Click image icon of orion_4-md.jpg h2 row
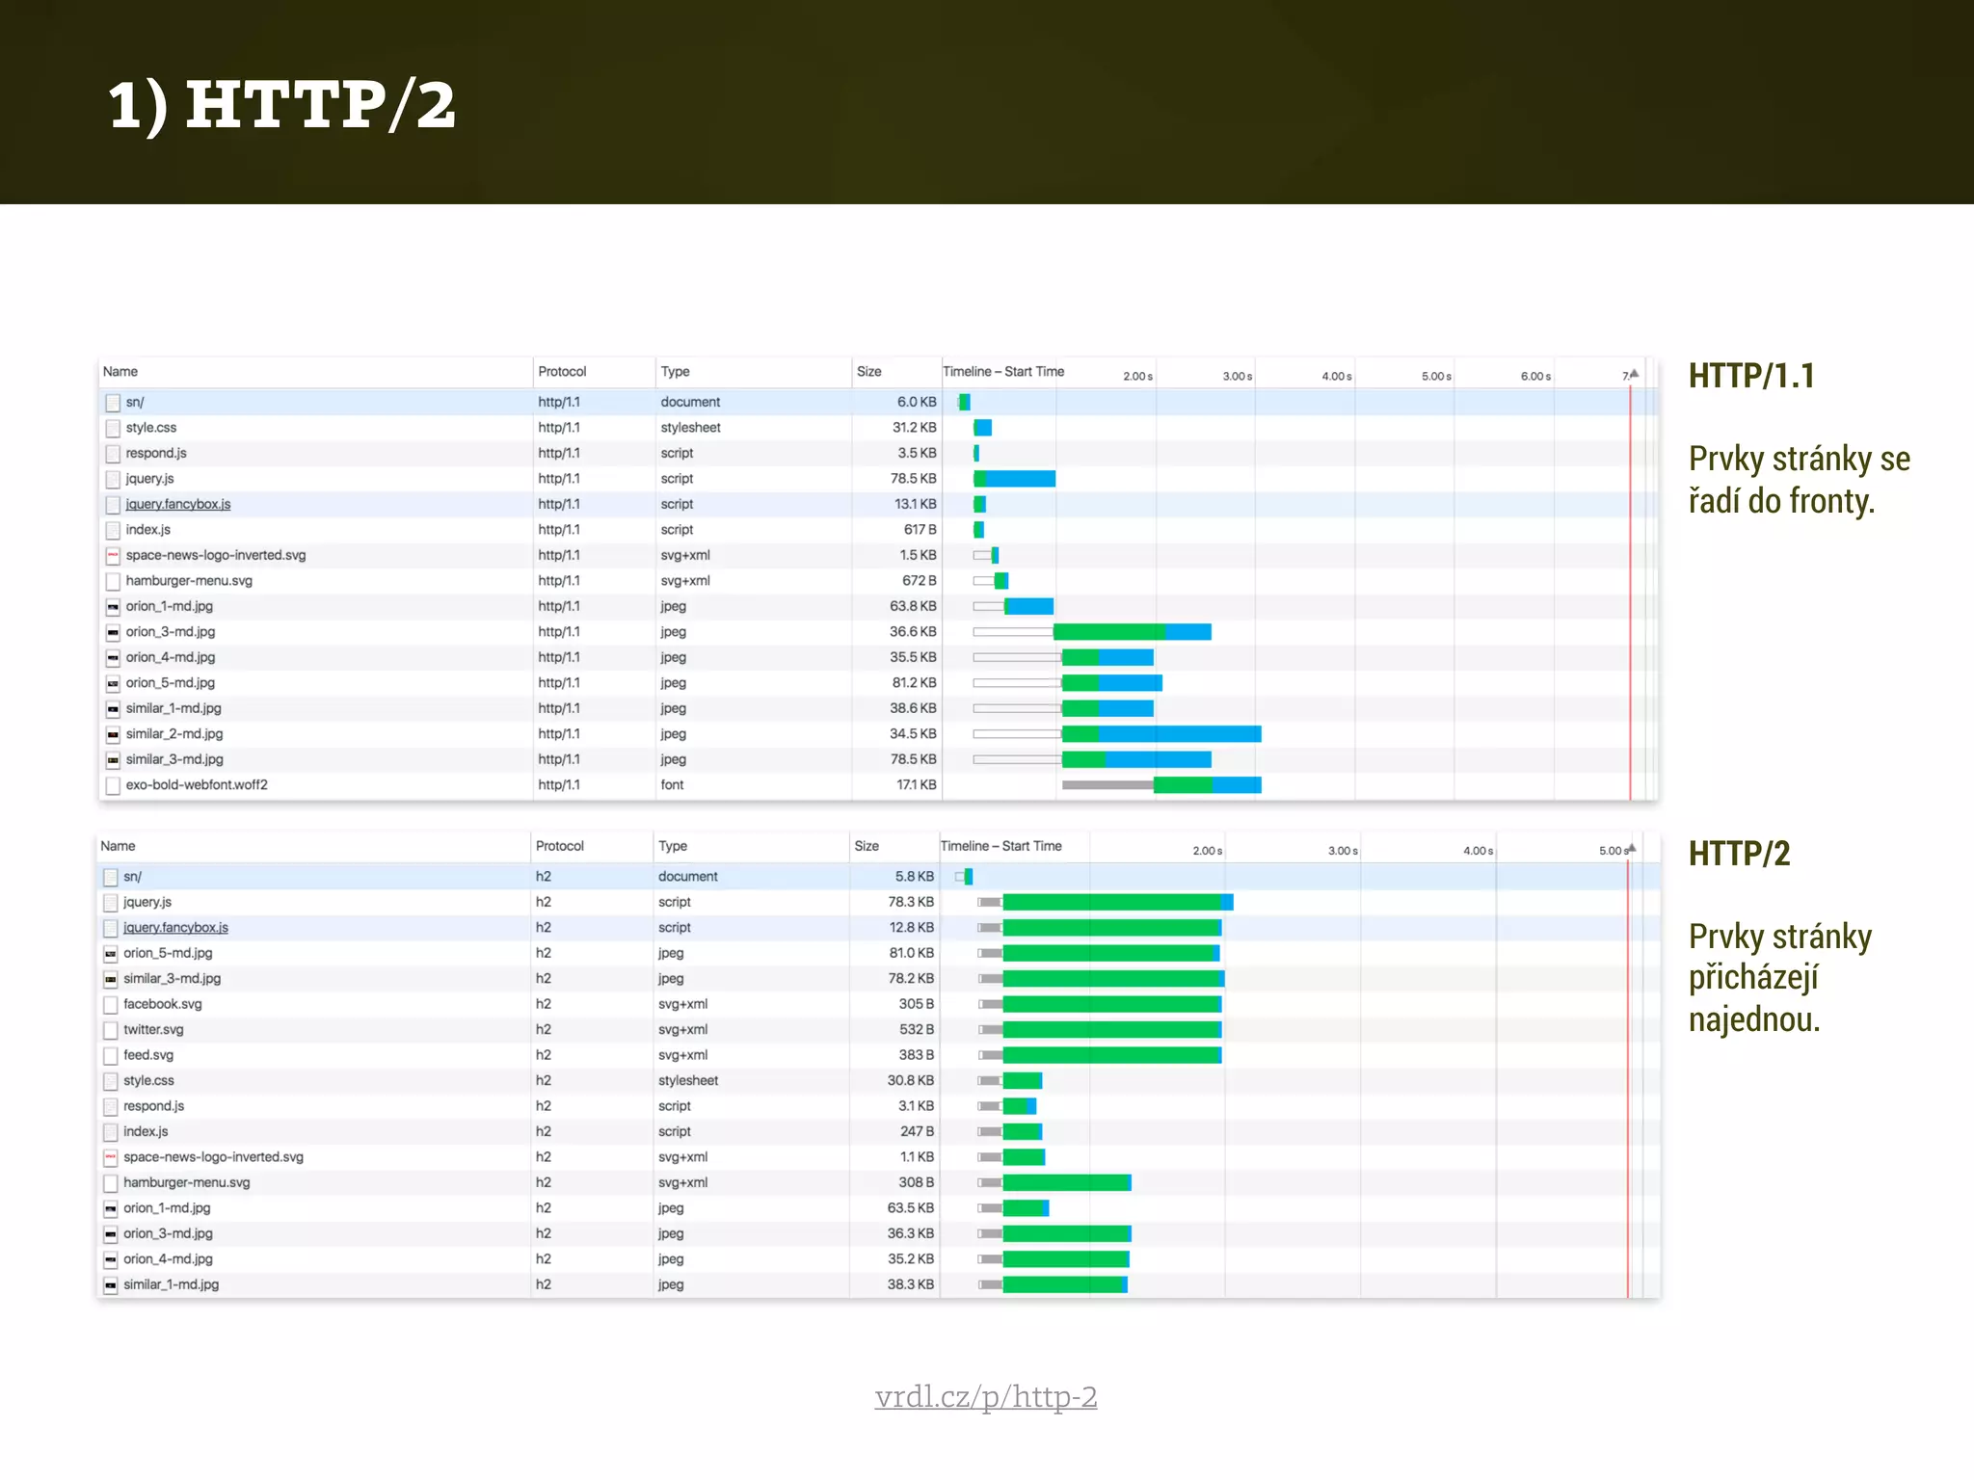The image size is (1974, 1480). point(111,1259)
